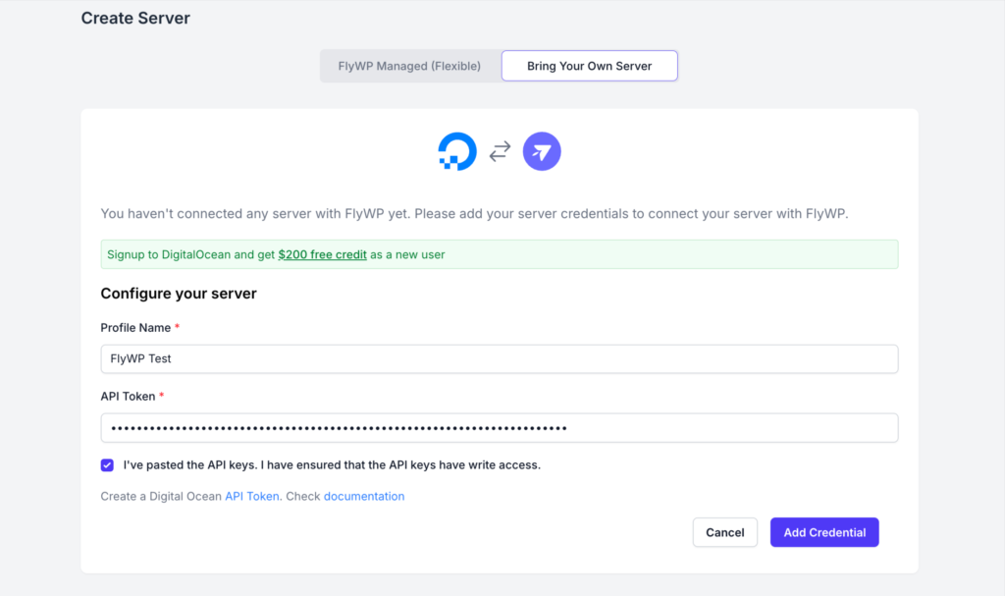This screenshot has width=1005, height=596.
Task: Click the Create Server page heading
Action: 135,18
